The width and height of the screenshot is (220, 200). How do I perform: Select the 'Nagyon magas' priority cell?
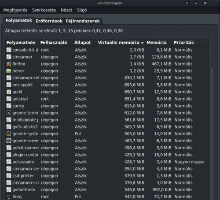pyautogui.click(x=189, y=162)
